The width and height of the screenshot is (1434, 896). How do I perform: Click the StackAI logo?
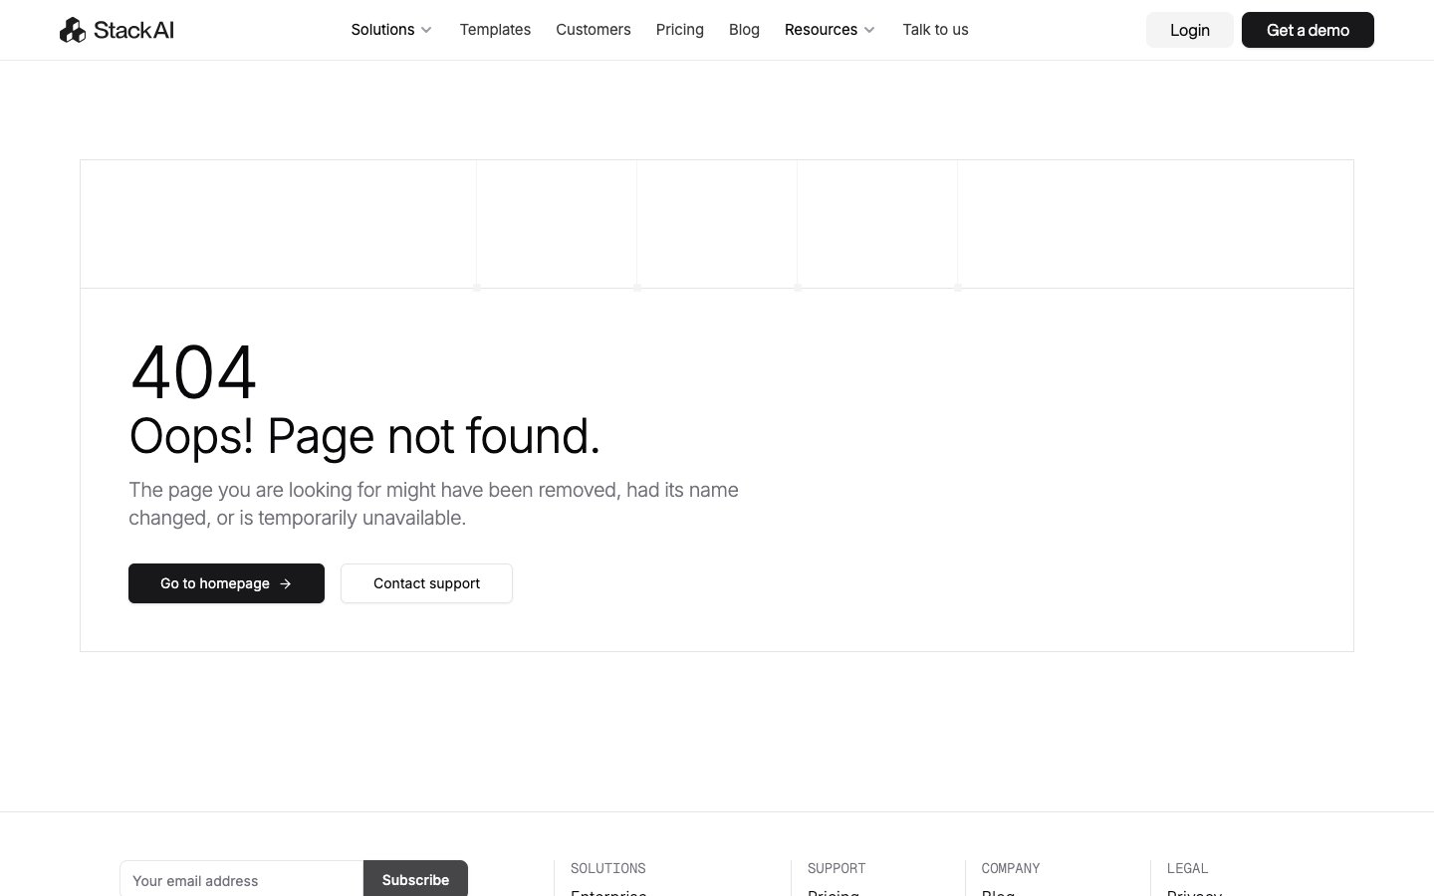(116, 30)
